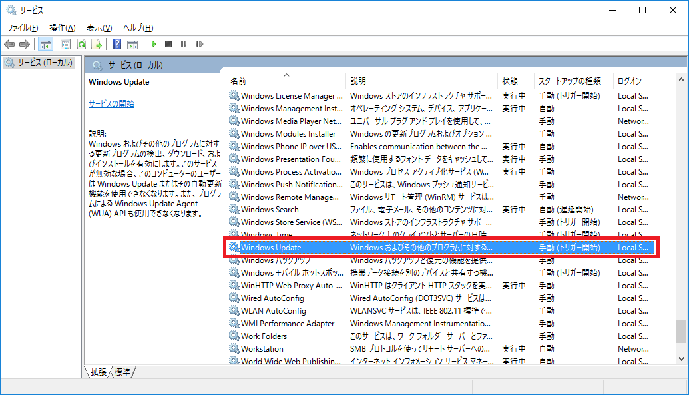Click the Refresh toolbar icon

tap(81, 44)
